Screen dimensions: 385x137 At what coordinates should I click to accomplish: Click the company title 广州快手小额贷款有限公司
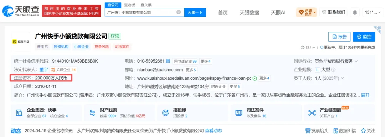pyautogui.click(x=71, y=36)
